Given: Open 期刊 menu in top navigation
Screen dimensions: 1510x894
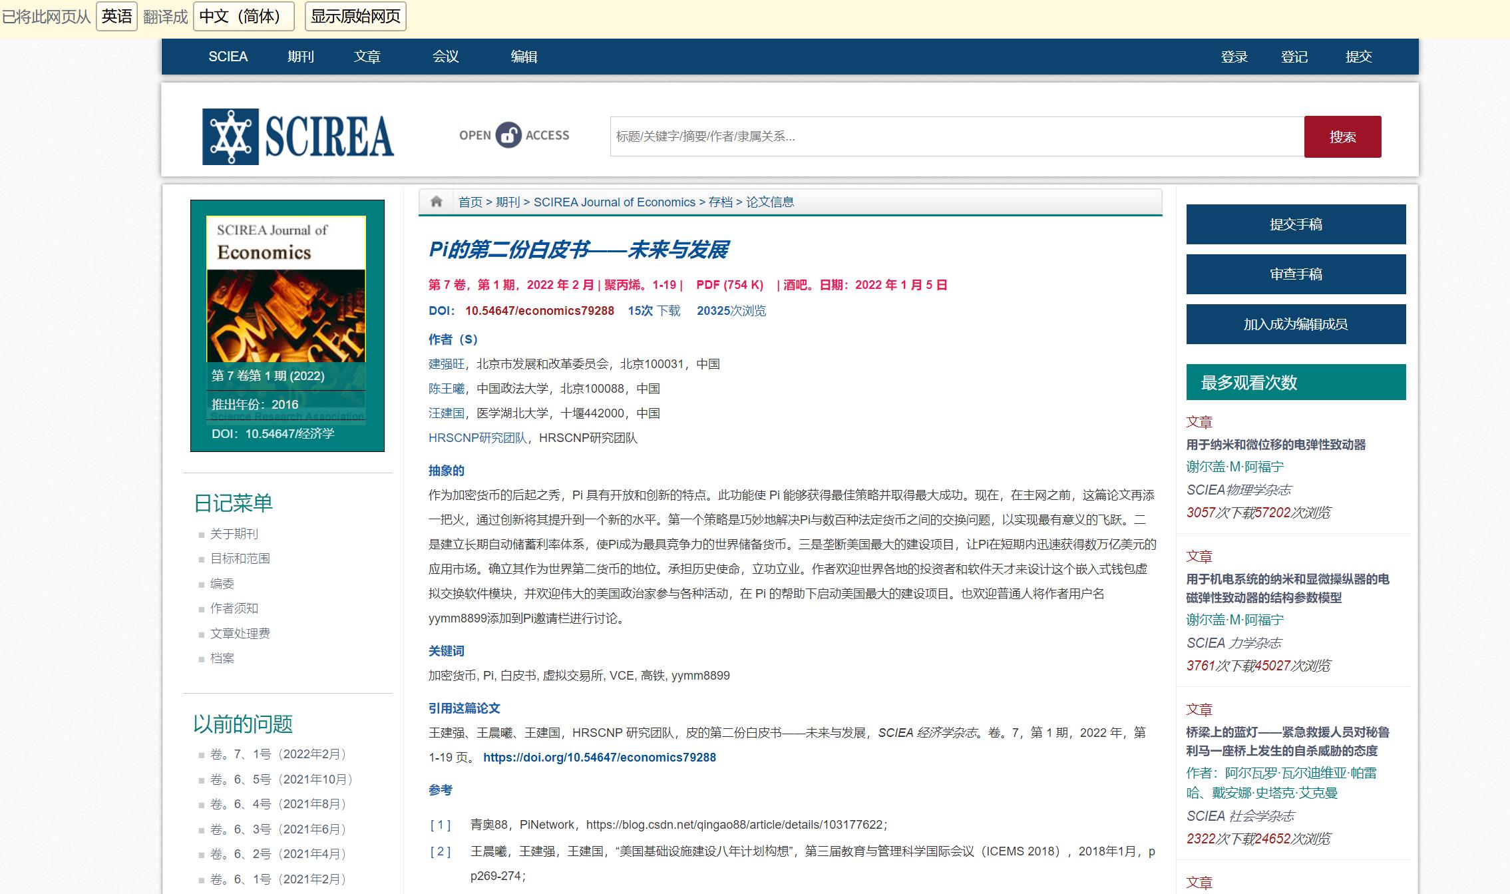Looking at the screenshot, I should point(301,57).
